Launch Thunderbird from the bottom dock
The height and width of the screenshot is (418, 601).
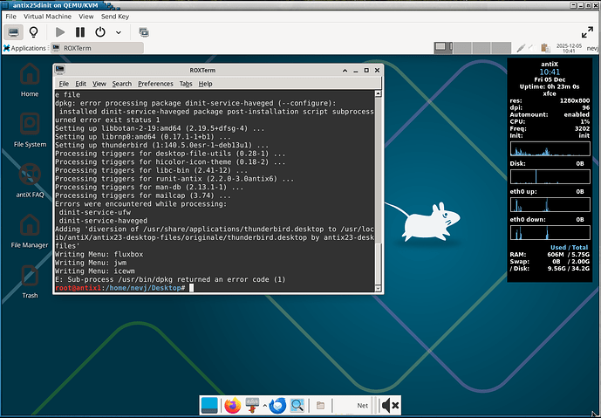[x=277, y=405]
